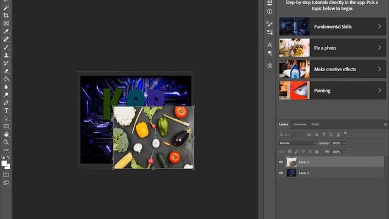Expand Fundamental Skills chevron
This screenshot has width=389, height=219.
coord(379,26)
